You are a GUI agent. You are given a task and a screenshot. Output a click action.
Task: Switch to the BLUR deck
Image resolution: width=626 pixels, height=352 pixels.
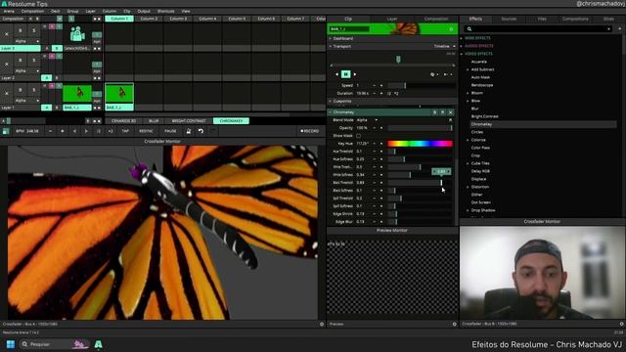tap(154, 120)
